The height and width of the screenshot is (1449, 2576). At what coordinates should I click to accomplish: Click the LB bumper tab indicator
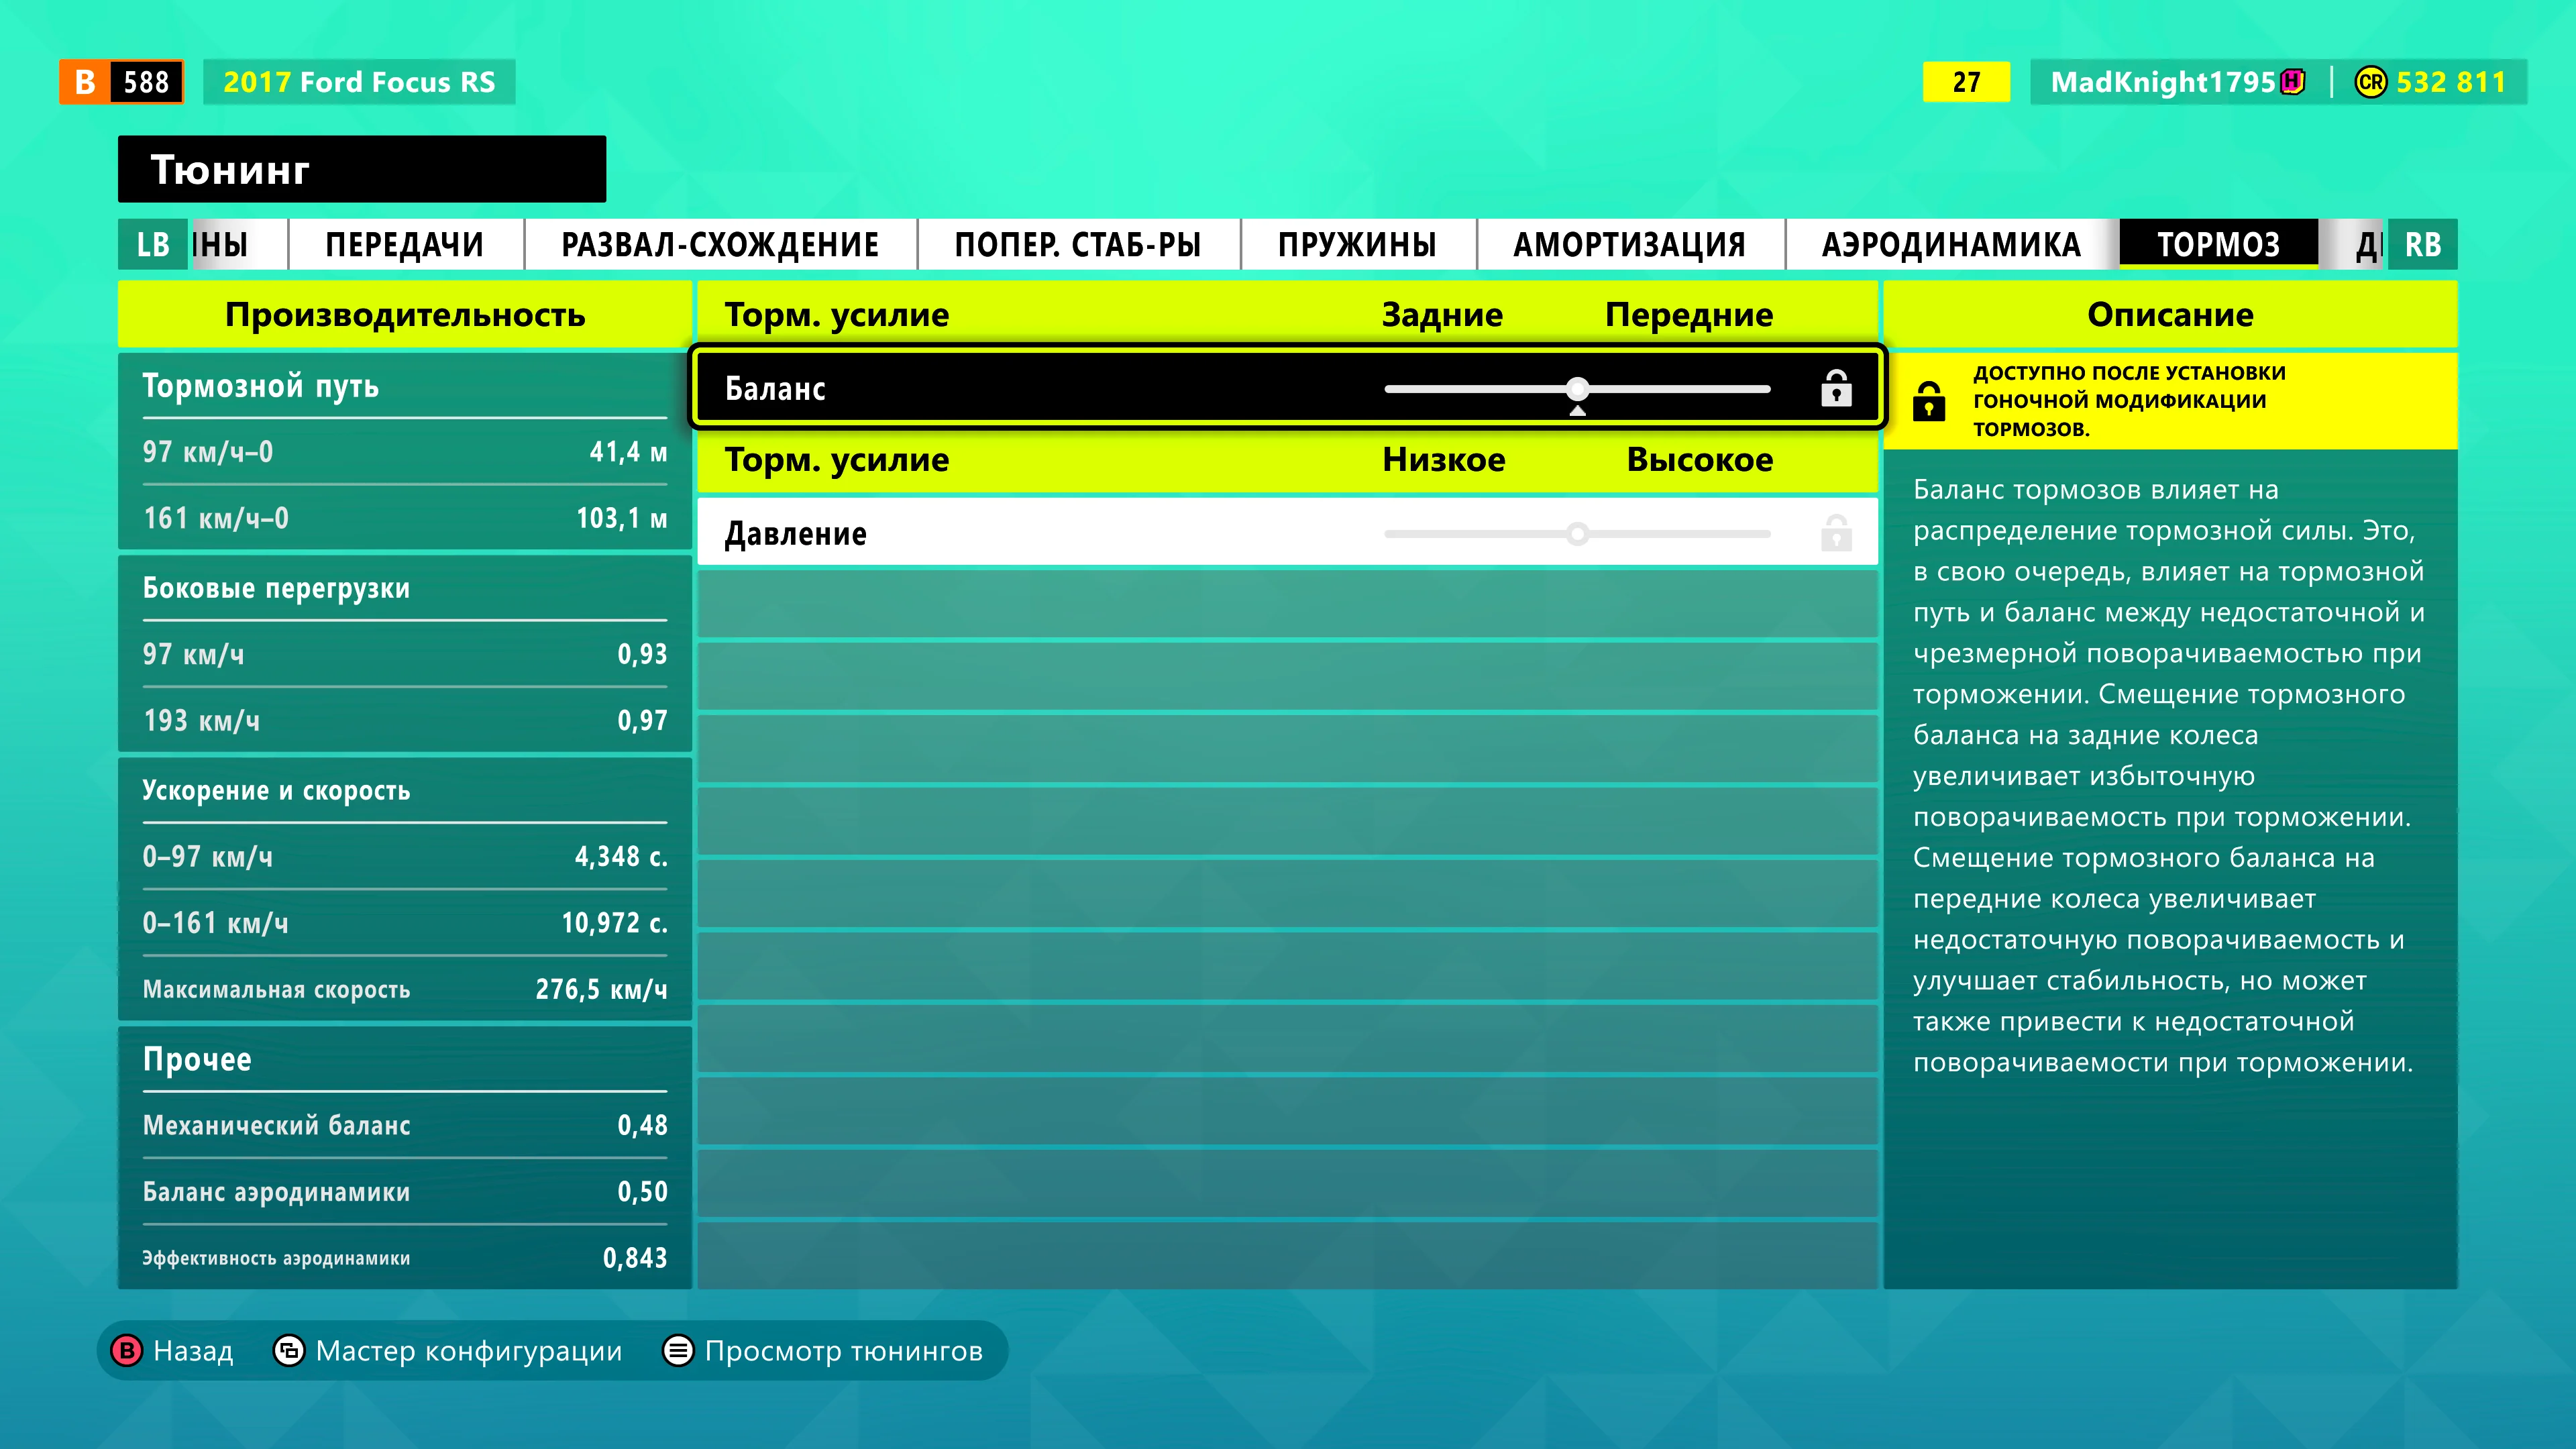153,244
